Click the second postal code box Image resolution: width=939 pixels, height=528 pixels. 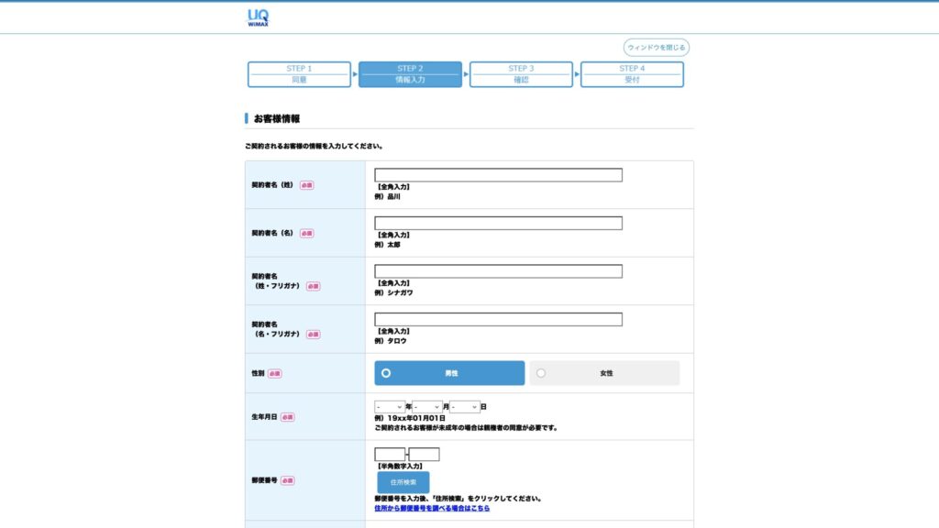tap(424, 453)
